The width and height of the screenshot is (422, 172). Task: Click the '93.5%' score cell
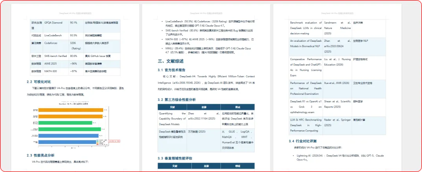click(76, 35)
